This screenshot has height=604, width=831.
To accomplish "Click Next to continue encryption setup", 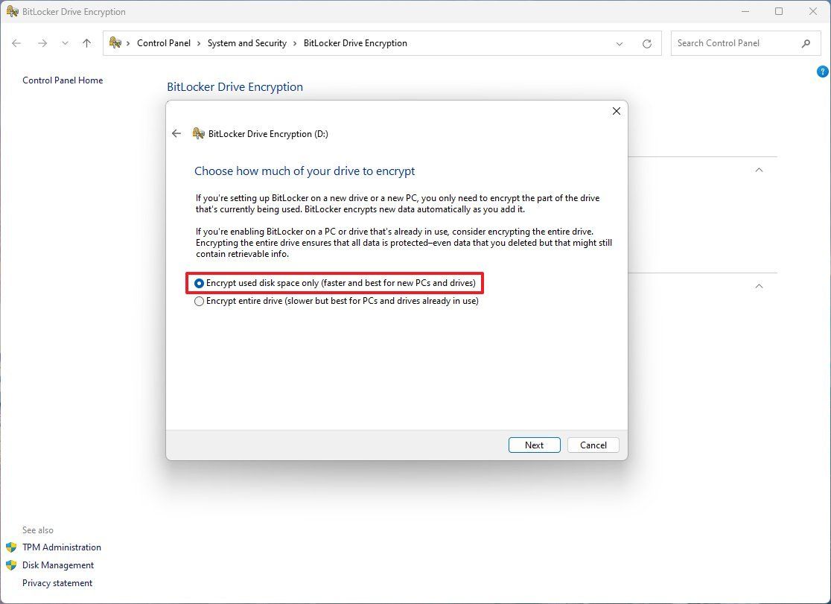I will (x=534, y=445).
